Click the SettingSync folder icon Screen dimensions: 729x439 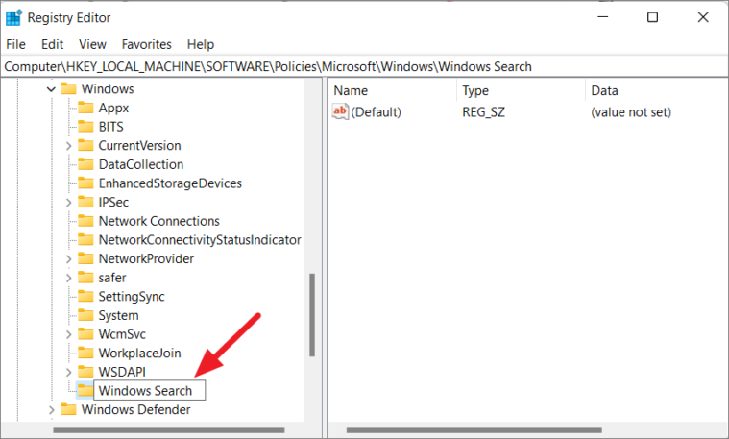pos(85,296)
